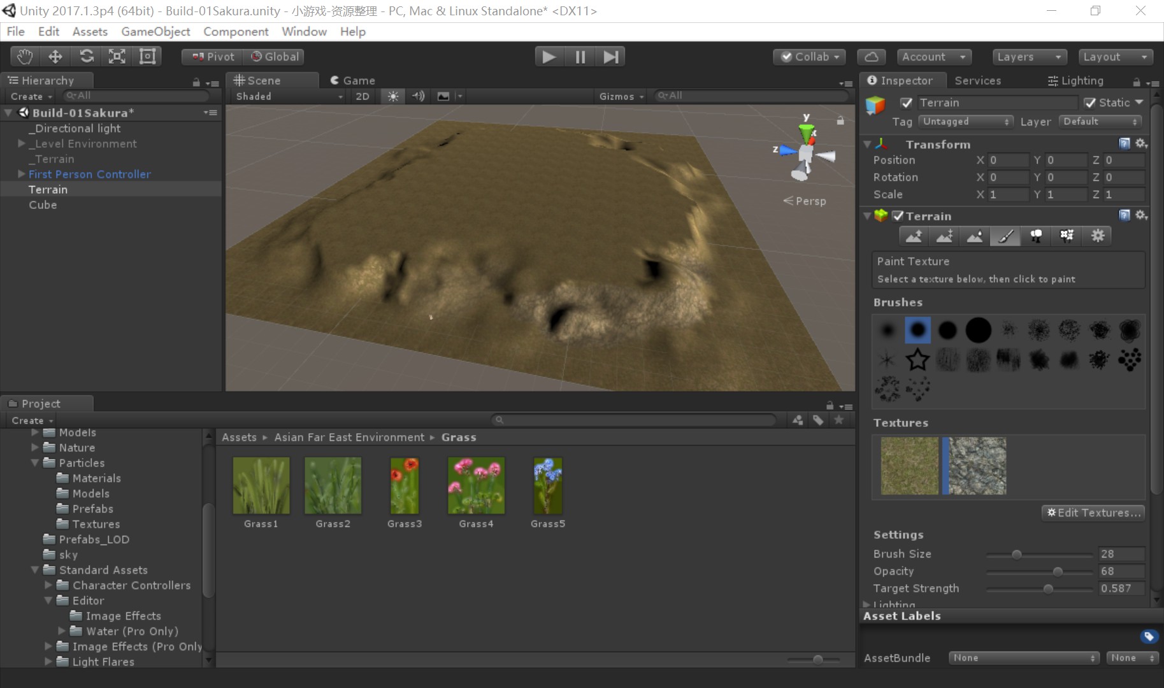Expand the First Person Controller object
This screenshot has height=688, width=1164.
22,174
